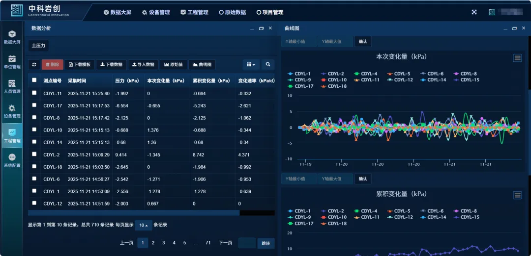Image resolution: width=531 pixels, height=256 pixels.
Task: Click the table horizontal scrollbar
Action: pyautogui.click(x=134, y=213)
